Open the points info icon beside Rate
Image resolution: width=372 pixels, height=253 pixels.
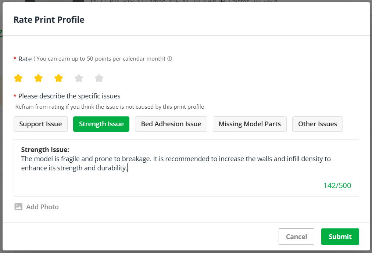coord(169,58)
